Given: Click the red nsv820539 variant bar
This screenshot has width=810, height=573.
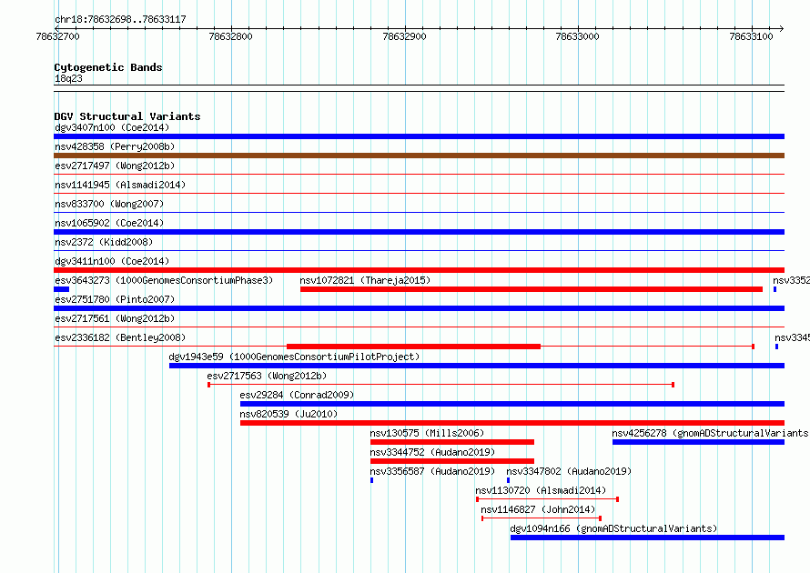Looking at the screenshot, I should (x=512, y=423).
